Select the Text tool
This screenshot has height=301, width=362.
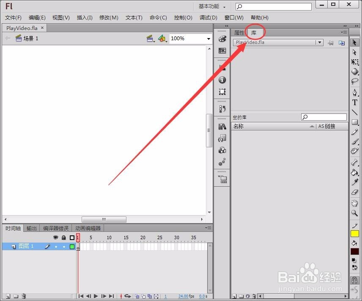click(355, 102)
